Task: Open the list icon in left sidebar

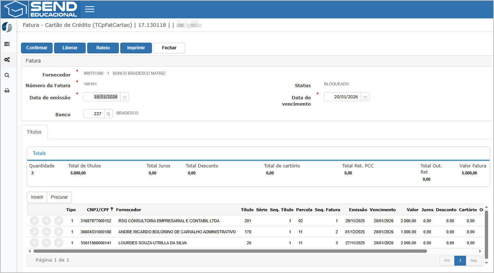Action: tap(7, 44)
